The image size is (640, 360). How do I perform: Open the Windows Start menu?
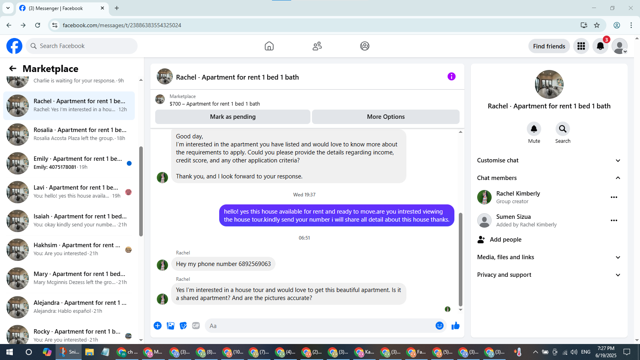coord(10,352)
